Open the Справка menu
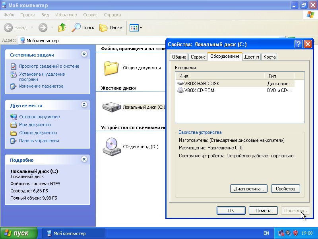 coord(112,15)
